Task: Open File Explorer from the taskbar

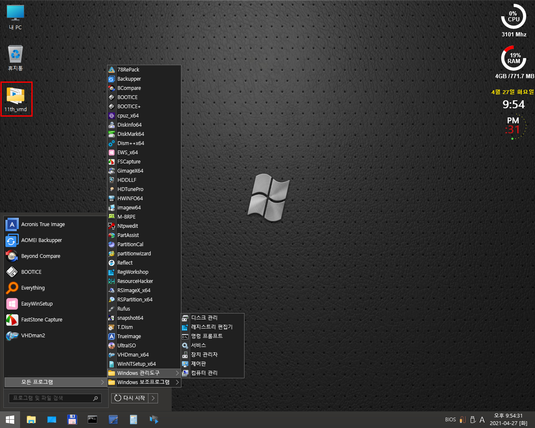Action: (31, 420)
